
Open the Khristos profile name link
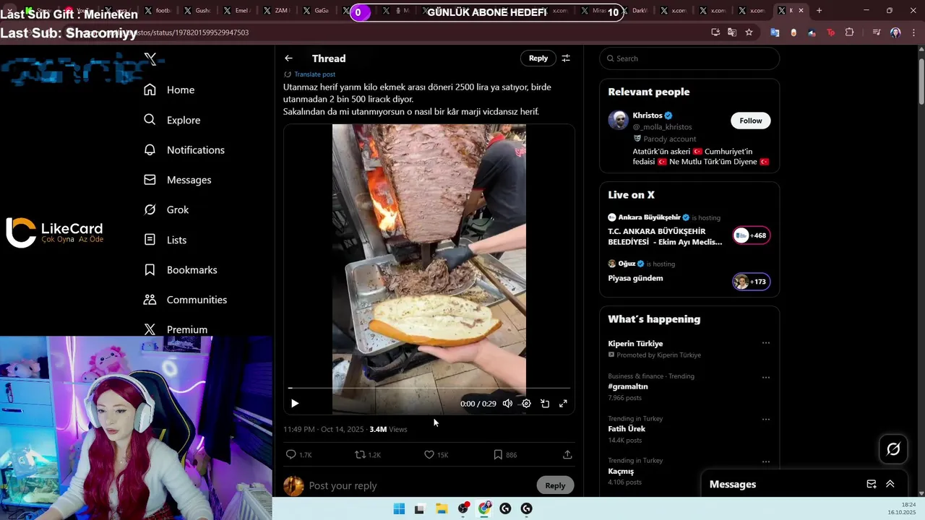[647, 116]
